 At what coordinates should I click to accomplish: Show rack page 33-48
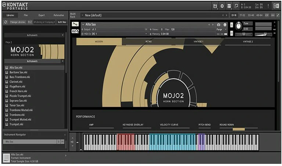(251, 15)
